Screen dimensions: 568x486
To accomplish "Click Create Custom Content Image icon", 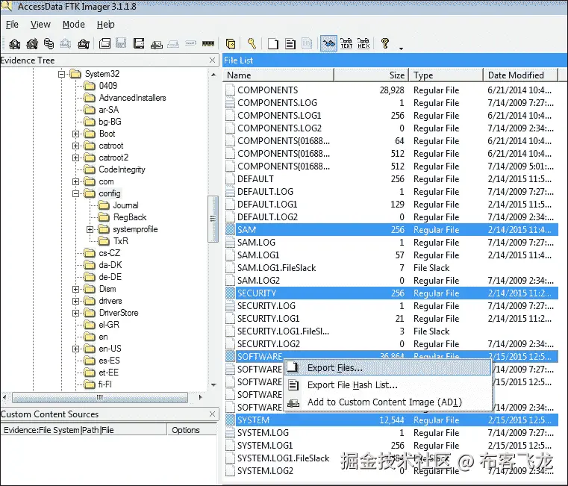I will coord(173,44).
